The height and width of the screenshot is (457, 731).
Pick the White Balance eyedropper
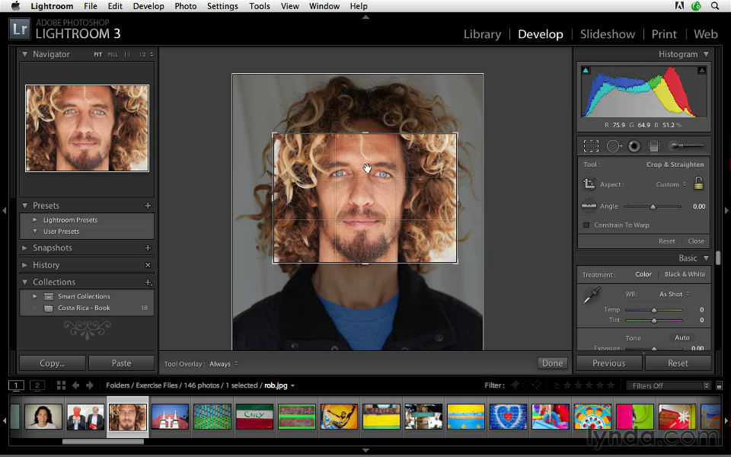tap(592, 296)
